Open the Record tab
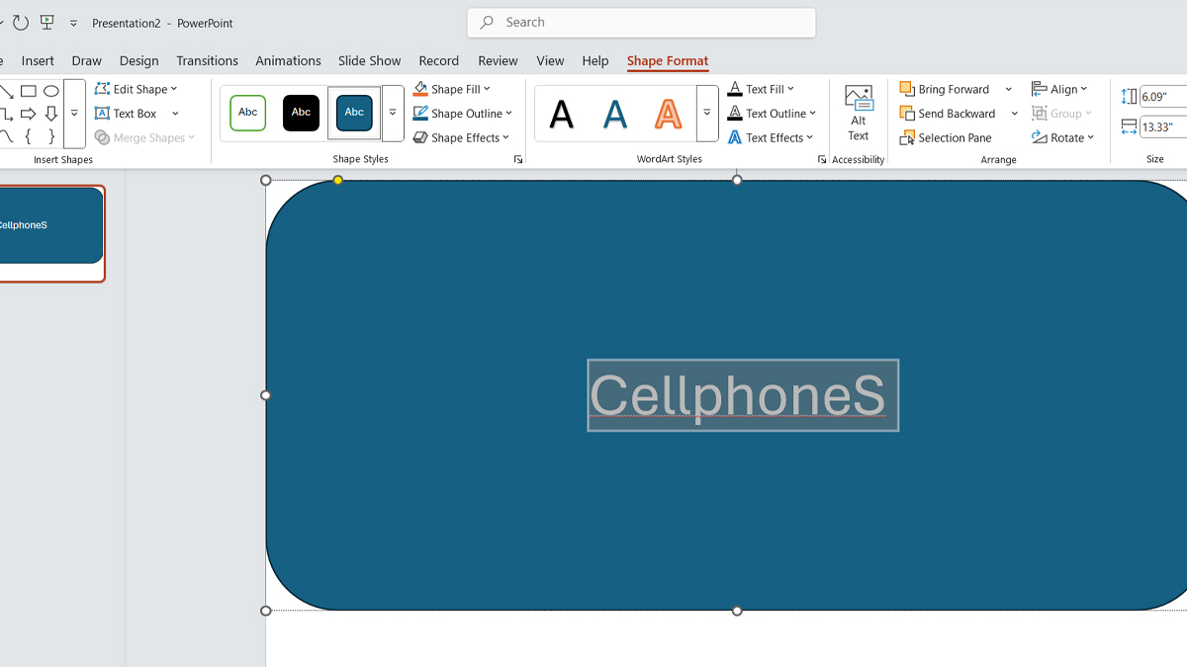The width and height of the screenshot is (1187, 667). [438, 60]
